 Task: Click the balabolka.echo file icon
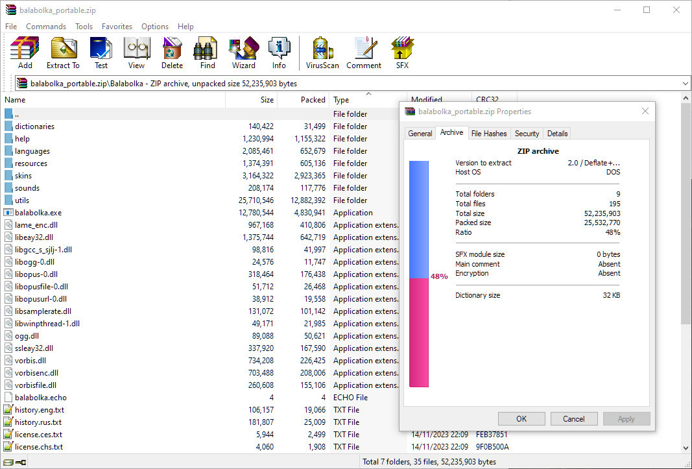[8, 398]
